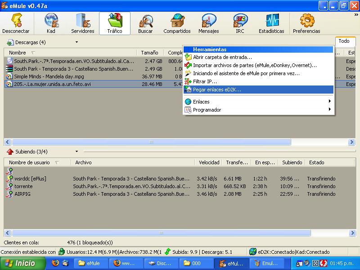Viewport: 360px width, 270px height.
Task: Click the Simple Minds mpg file icon
Action: 9,76
